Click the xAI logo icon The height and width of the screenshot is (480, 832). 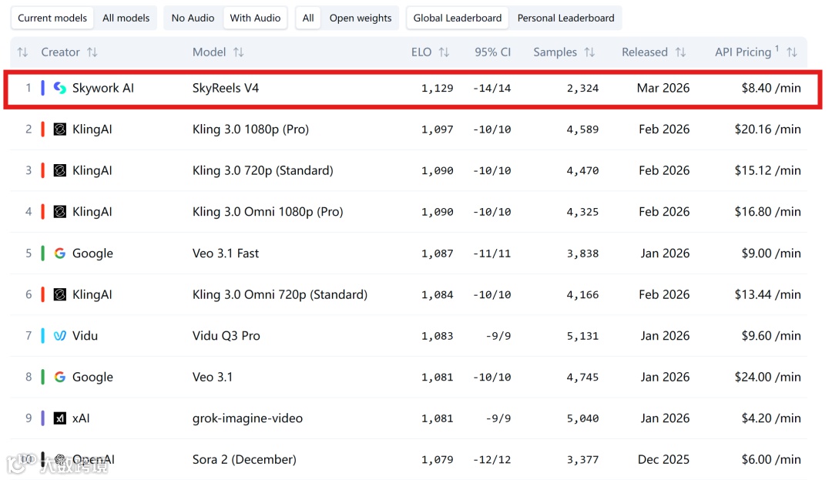point(60,418)
